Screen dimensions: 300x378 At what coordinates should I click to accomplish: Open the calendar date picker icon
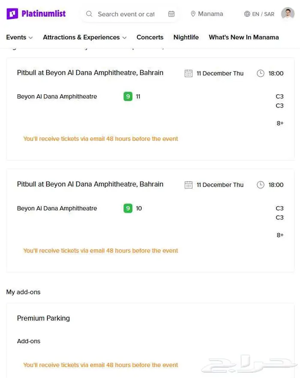(171, 14)
